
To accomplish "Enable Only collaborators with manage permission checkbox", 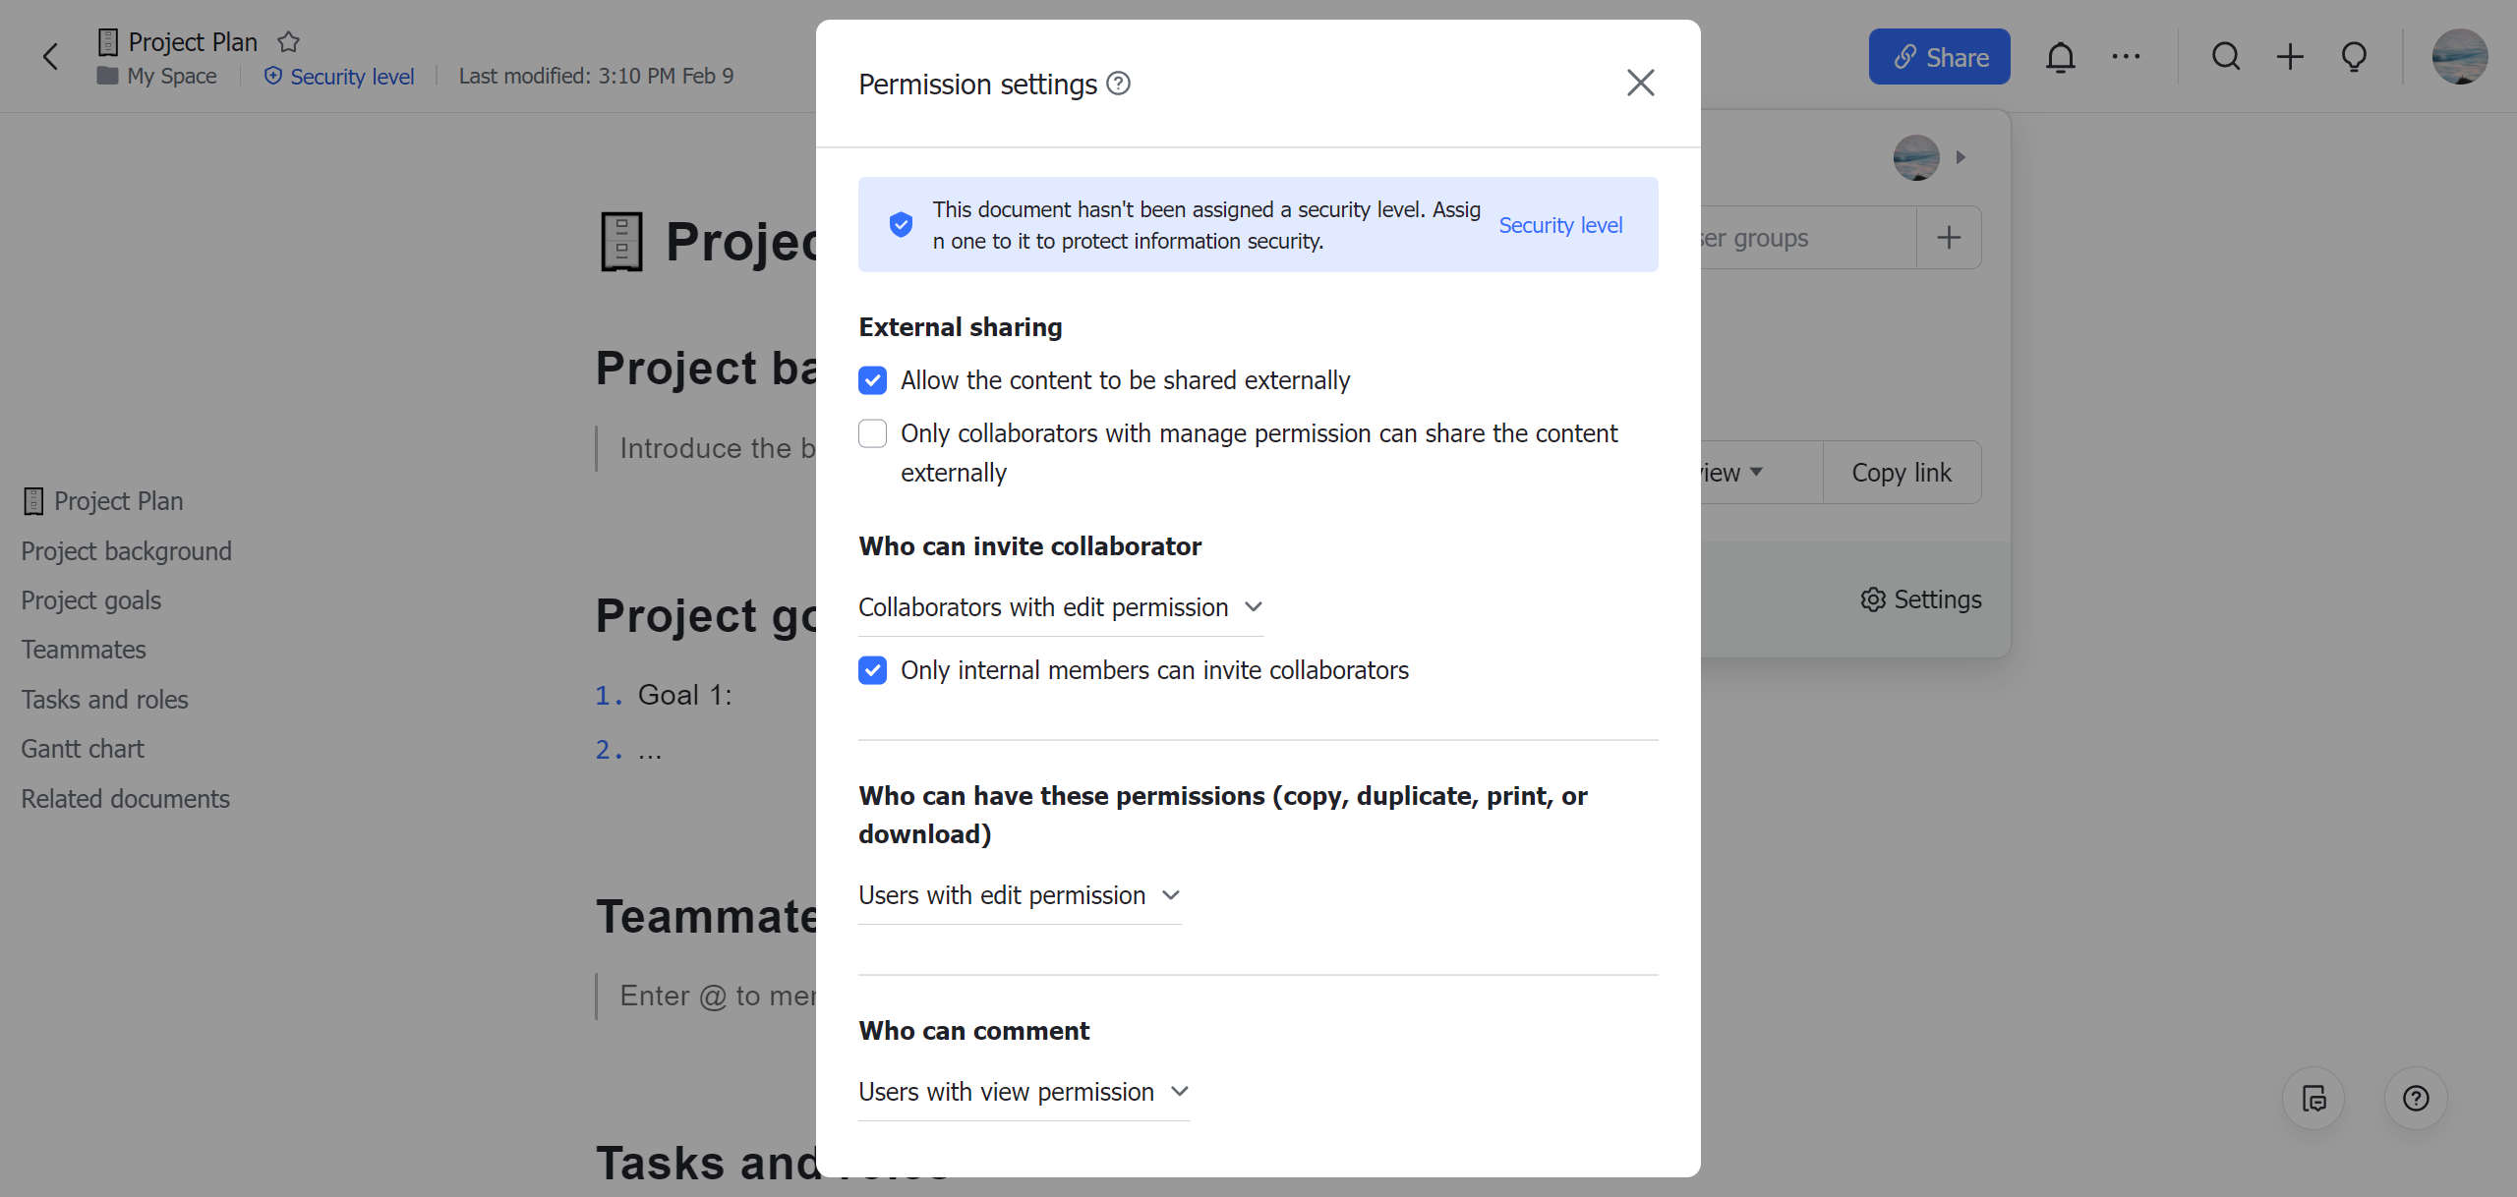I will (873, 433).
